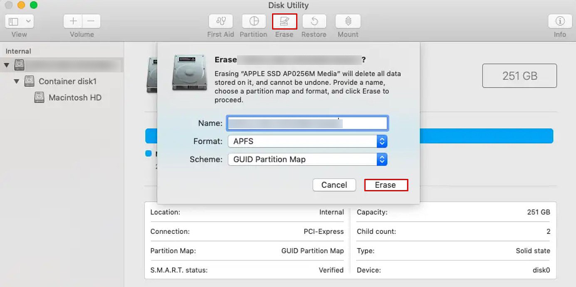Viewport: 576px width, 287px height.
Task: Select the Container disk1 drive icon
Action: pyautogui.click(x=29, y=81)
